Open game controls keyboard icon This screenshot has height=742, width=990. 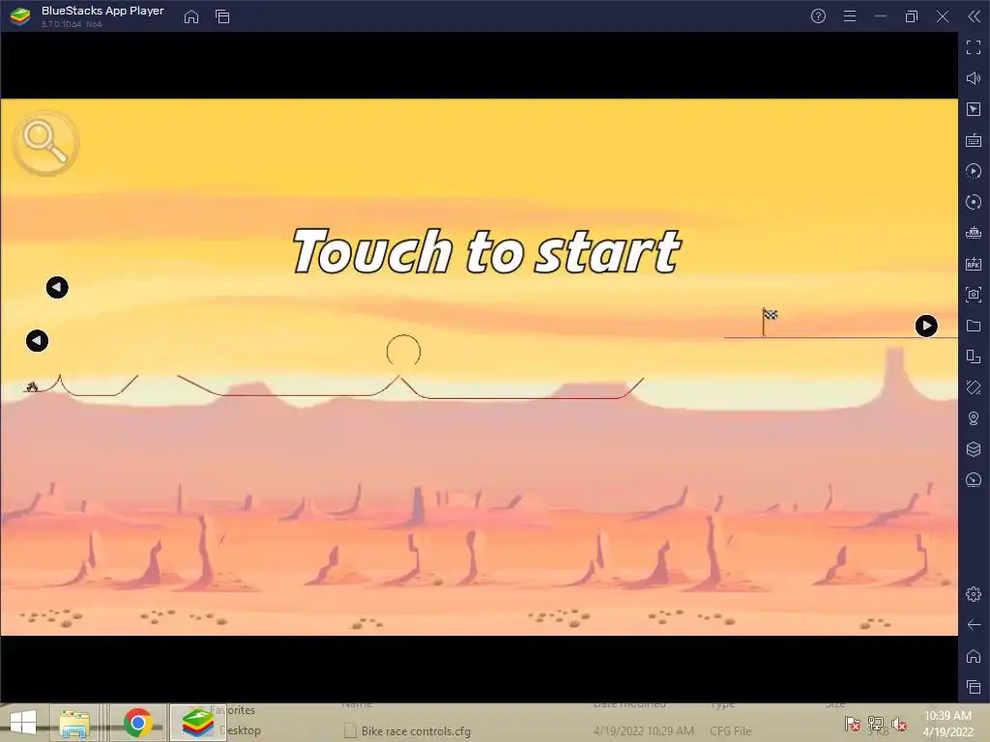coord(974,140)
